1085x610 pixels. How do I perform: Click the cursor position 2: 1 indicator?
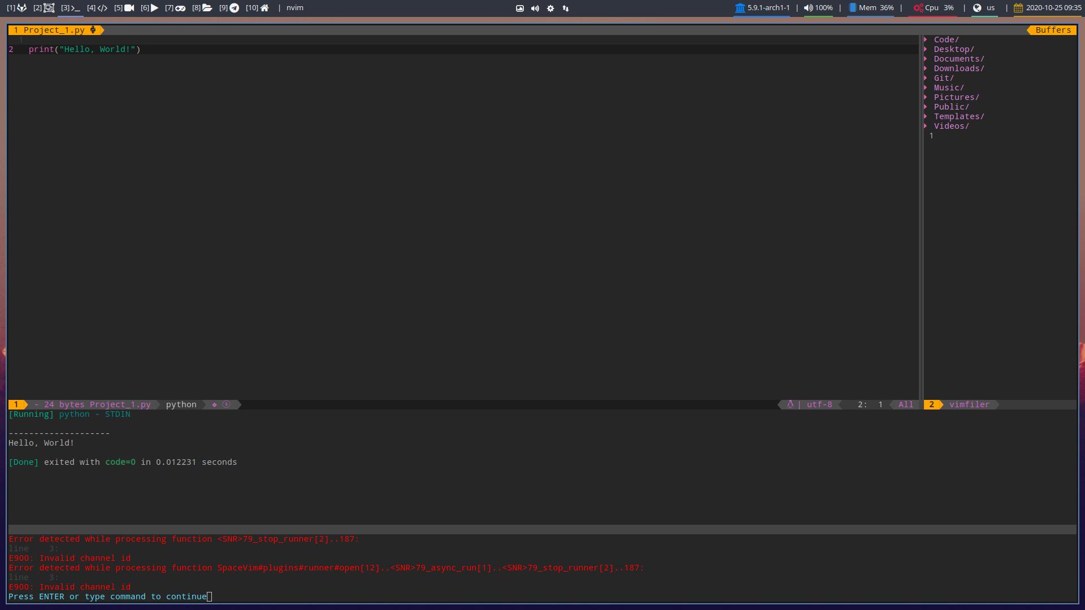pos(870,404)
